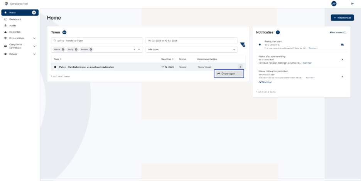Click the Risico plan start notification title

273,41
